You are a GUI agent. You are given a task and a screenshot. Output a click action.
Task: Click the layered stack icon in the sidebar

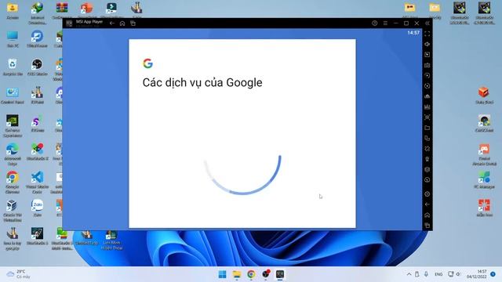(x=427, y=169)
